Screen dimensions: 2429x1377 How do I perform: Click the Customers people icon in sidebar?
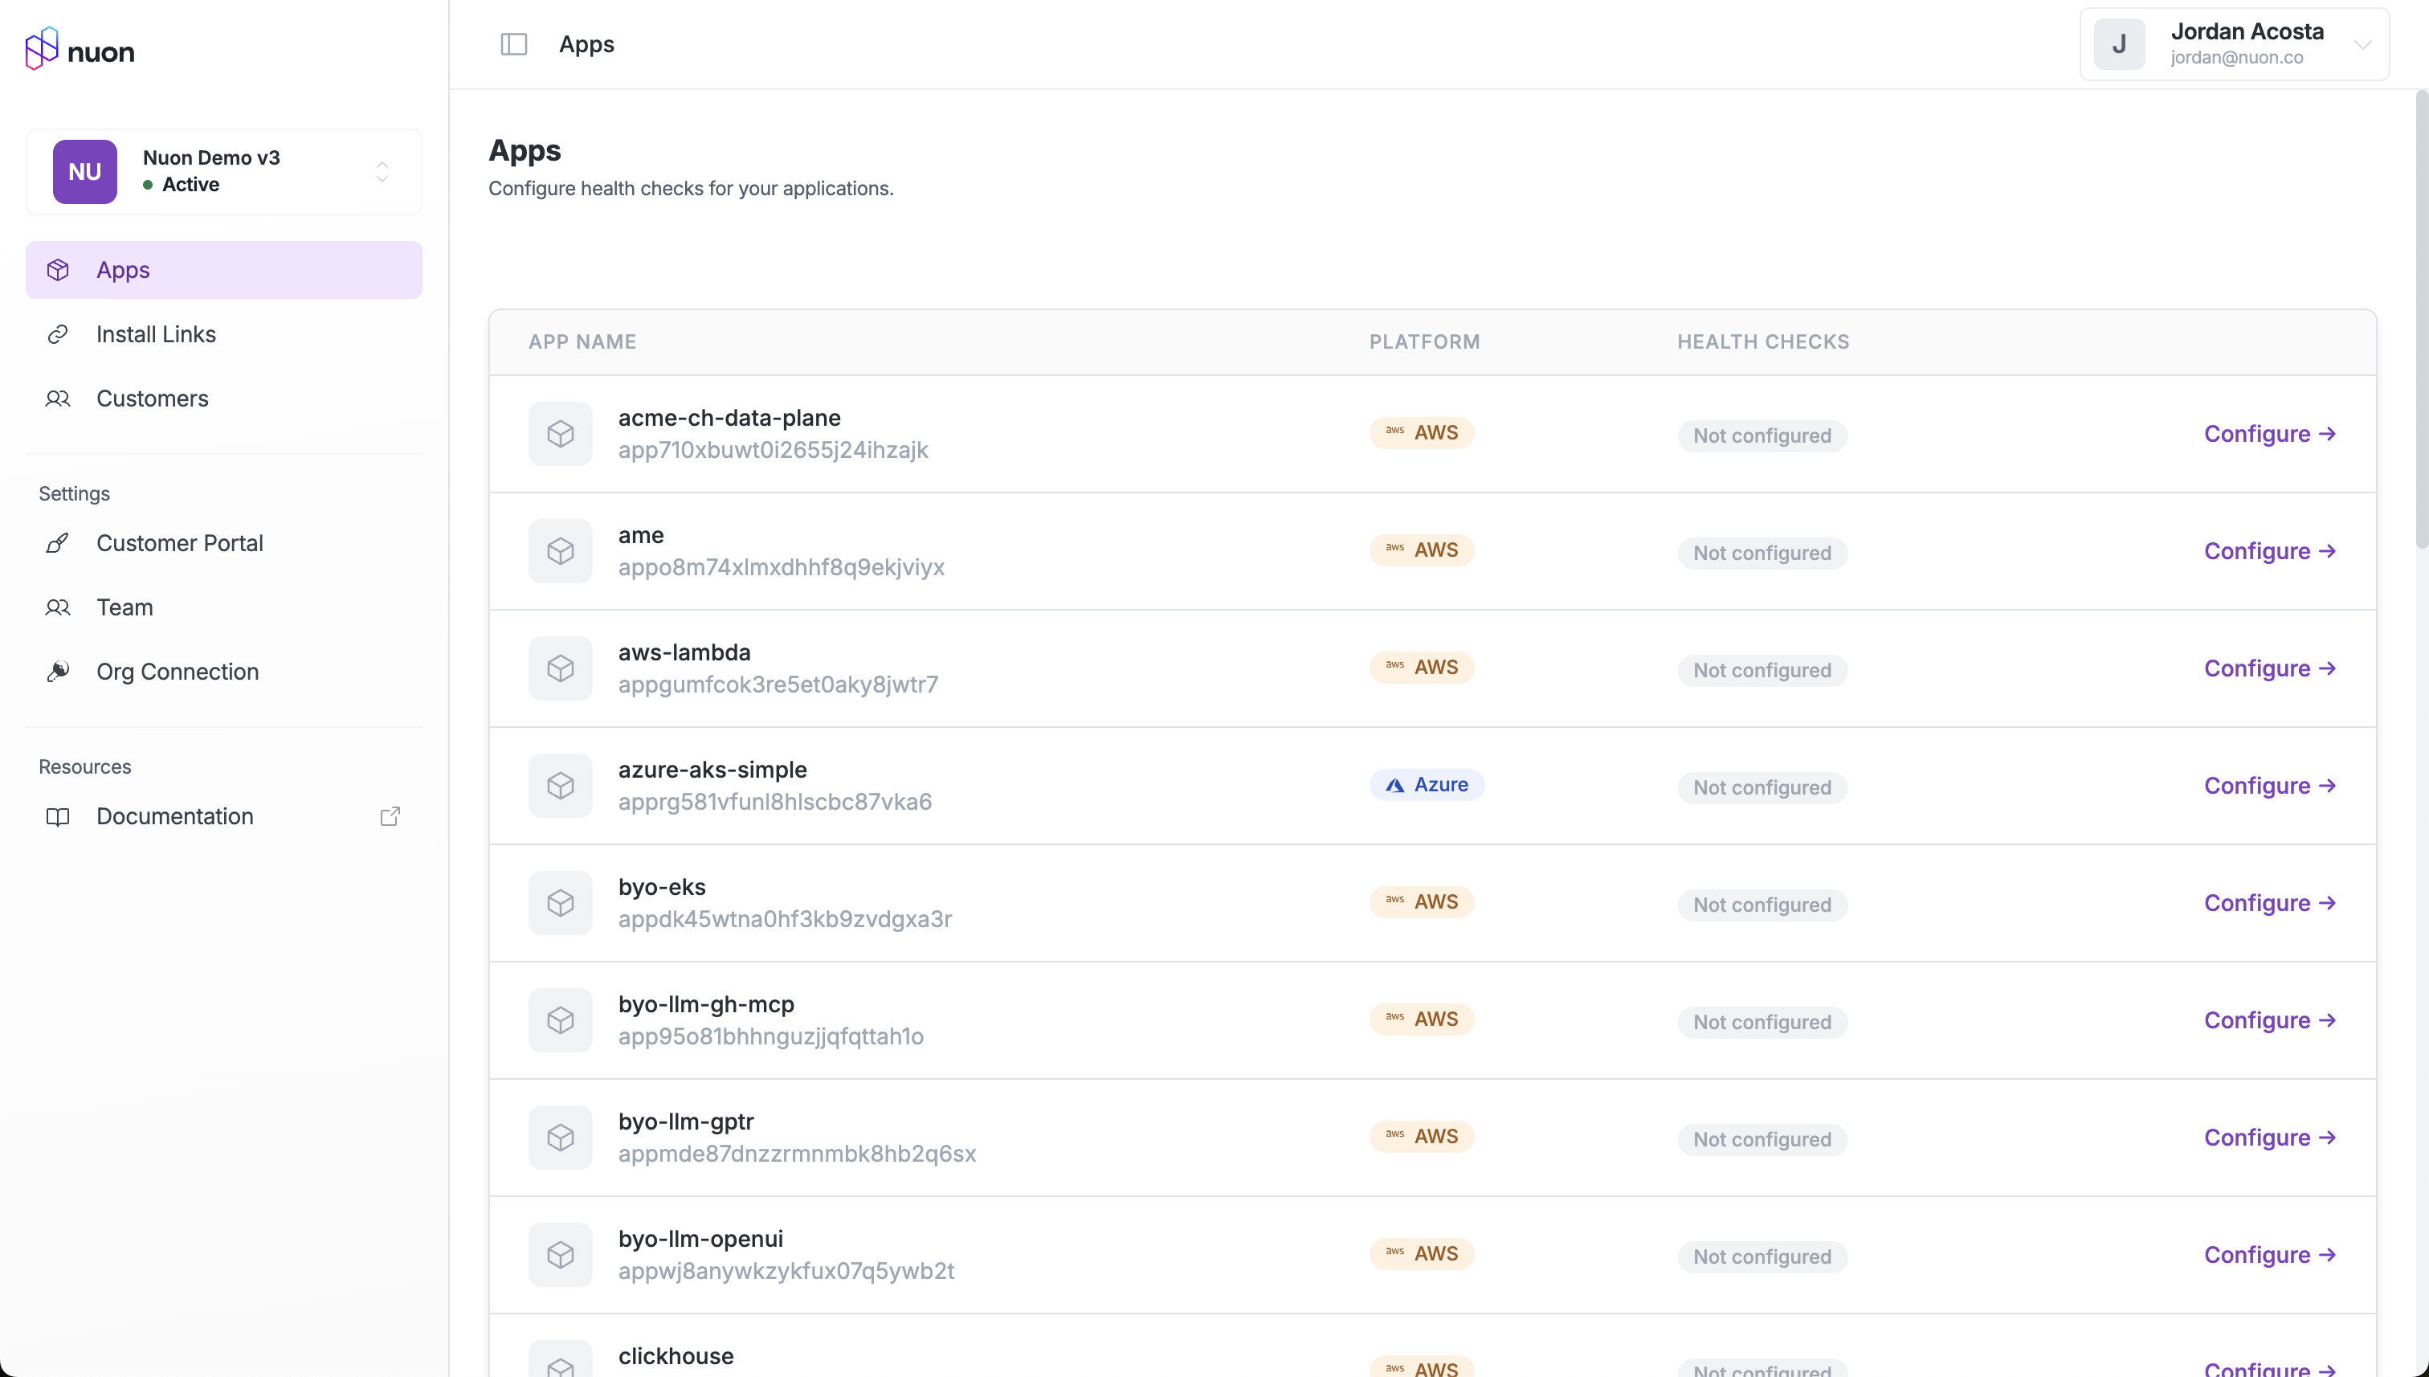[58, 398]
